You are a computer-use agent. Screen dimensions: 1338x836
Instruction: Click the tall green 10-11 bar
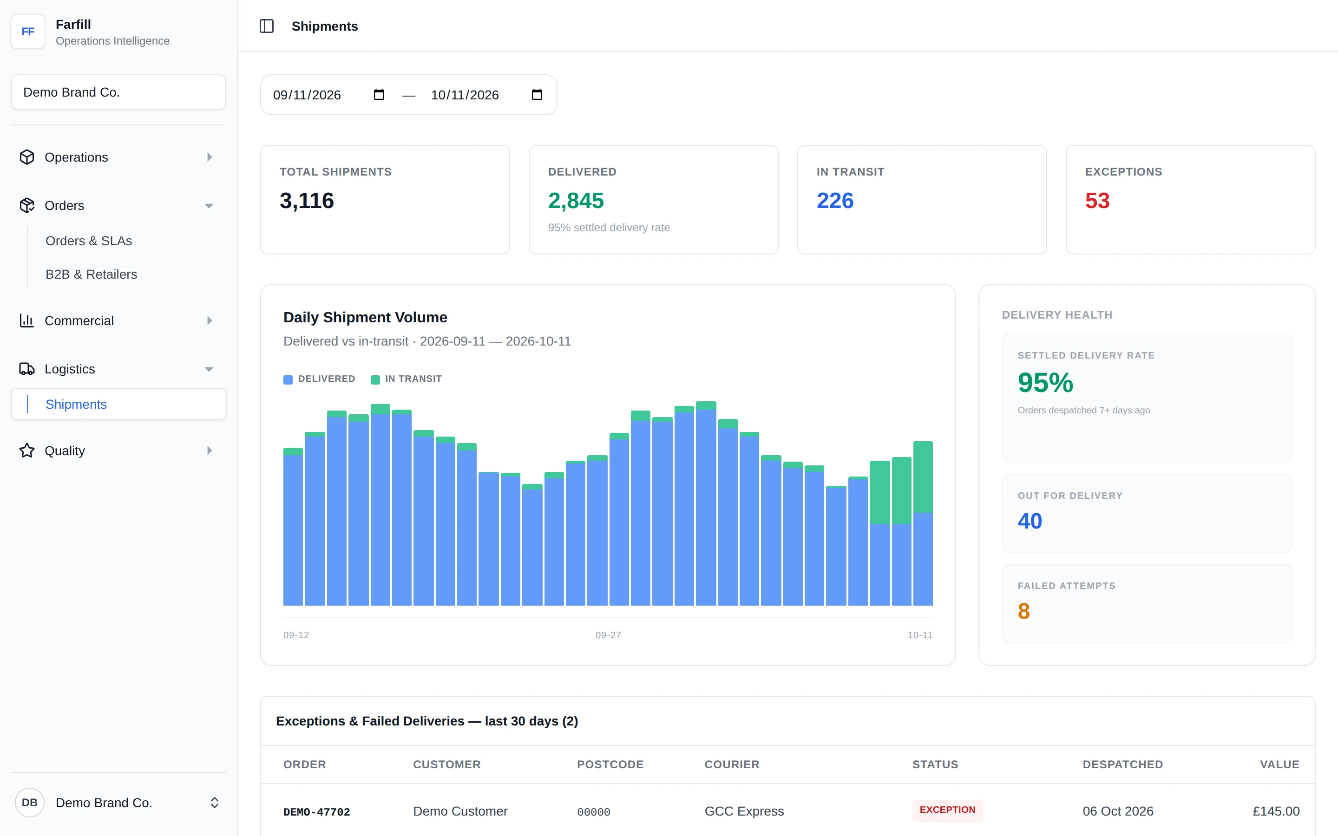click(923, 477)
